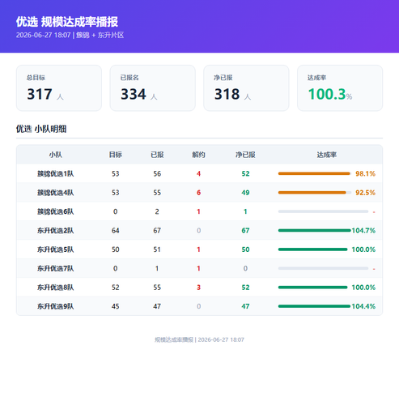
Task: Click 100.0% rate in 东升优选8队 row
Action: click(363, 288)
